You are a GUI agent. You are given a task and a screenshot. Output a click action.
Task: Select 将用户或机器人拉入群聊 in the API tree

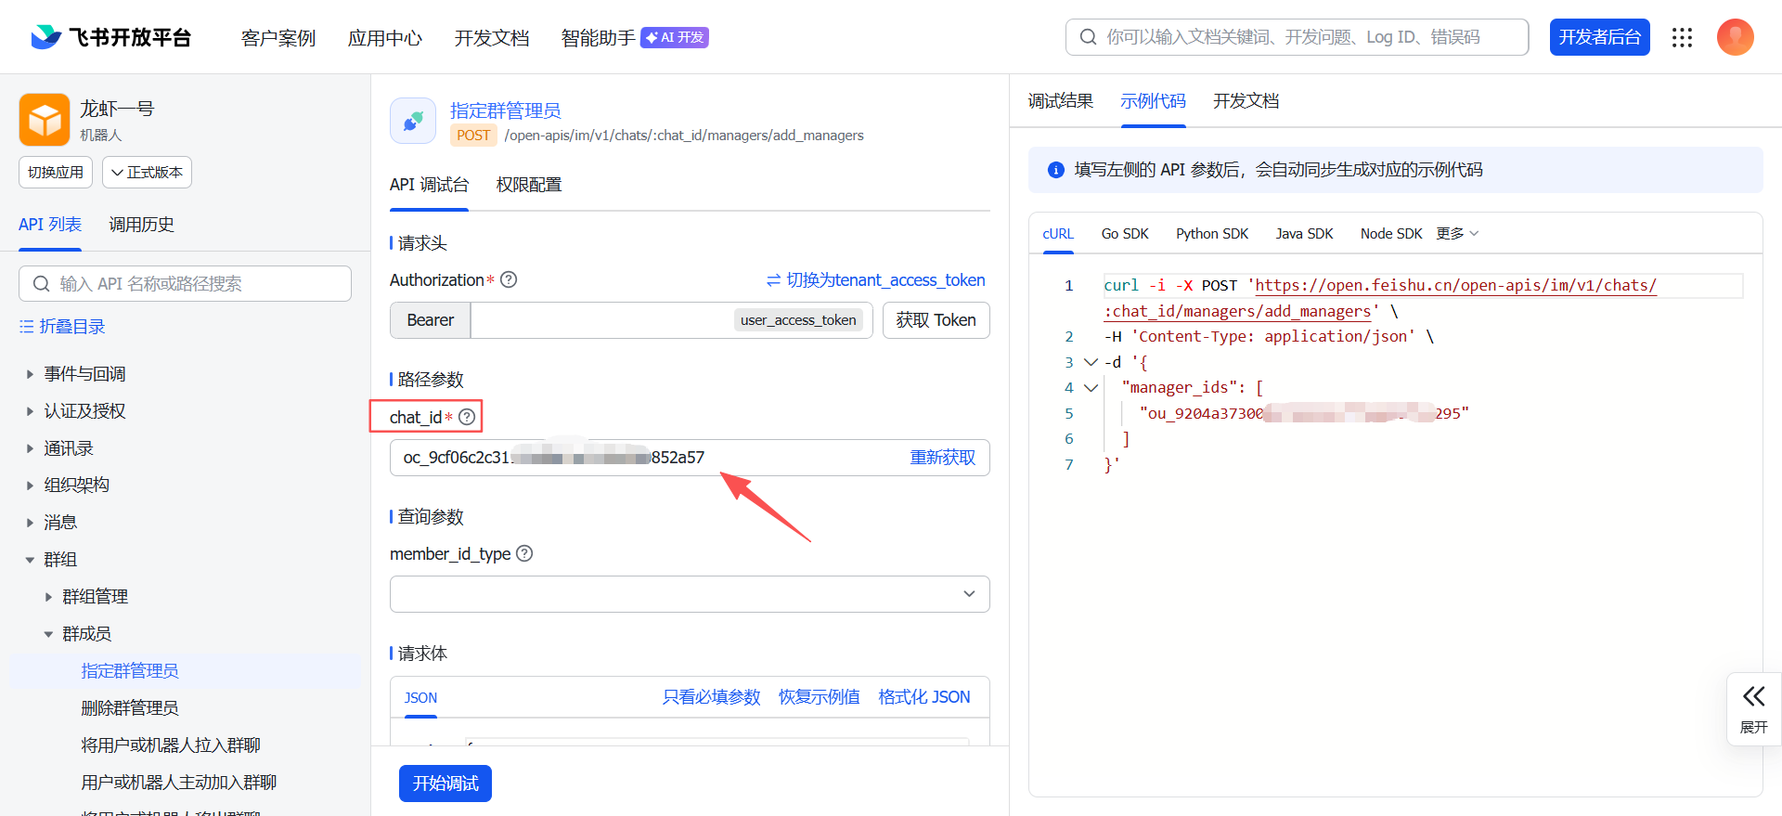pyautogui.click(x=171, y=745)
